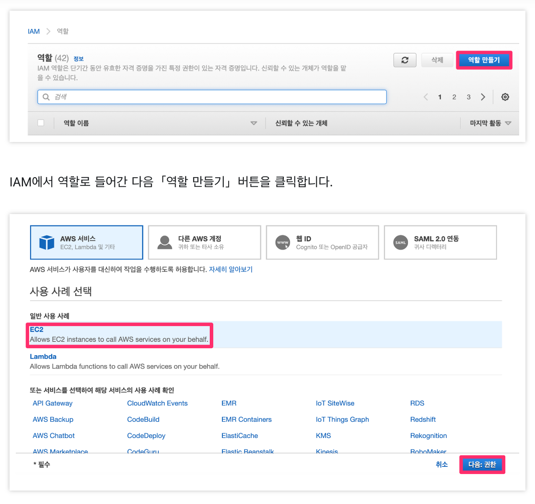Click breadcrumb chevron after IAM
The image size is (535, 504).
click(48, 31)
